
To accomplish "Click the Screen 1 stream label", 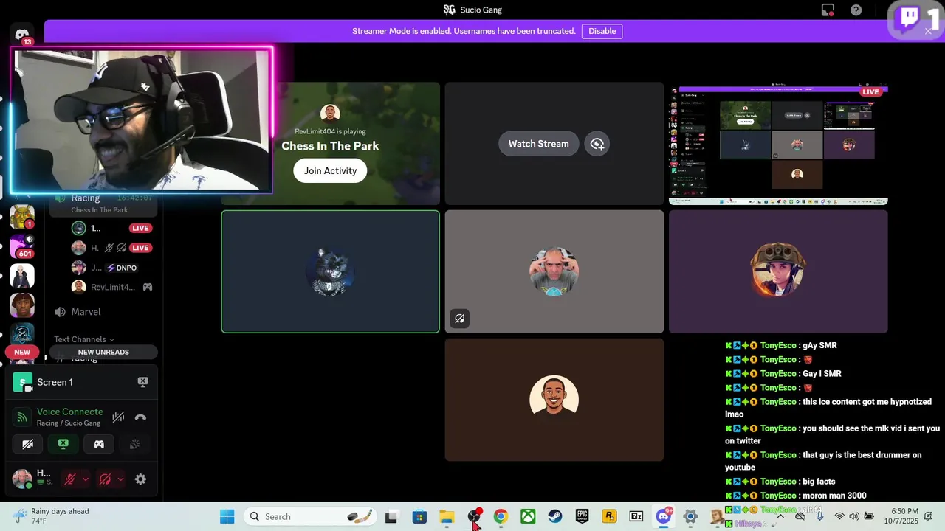I will [x=55, y=382].
